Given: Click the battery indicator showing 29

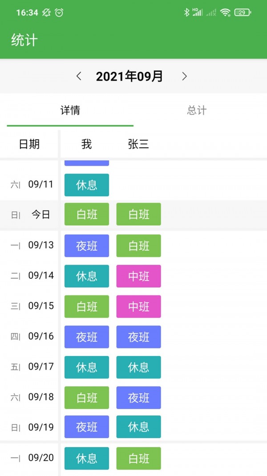Looking at the screenshot, I should pyautogui.click(x=242, y=12).
